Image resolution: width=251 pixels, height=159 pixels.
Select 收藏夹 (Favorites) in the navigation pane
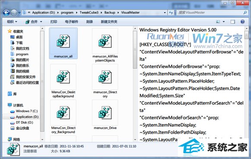pos(15,31)
